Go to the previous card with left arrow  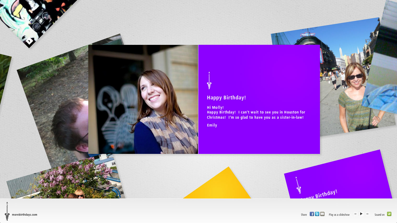coord(355,214)
